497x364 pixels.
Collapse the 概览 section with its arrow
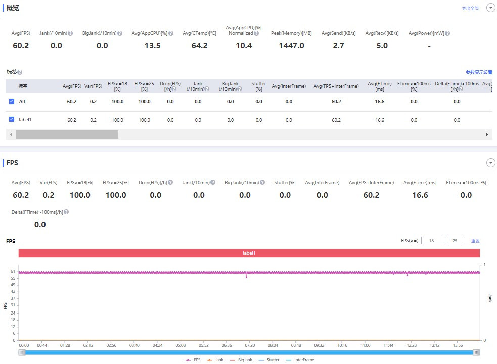490,8
